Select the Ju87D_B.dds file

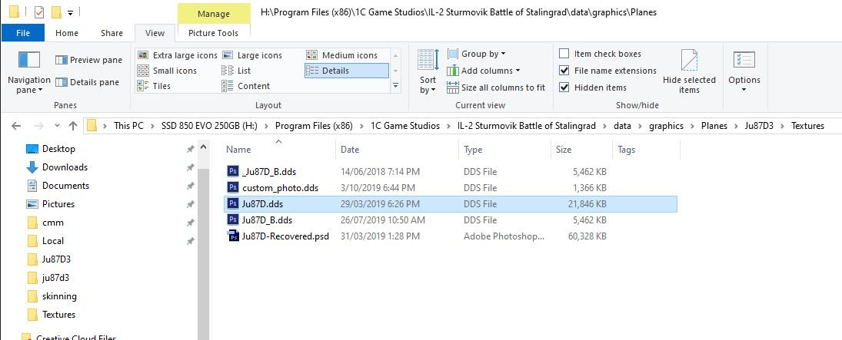click(267, 220)
